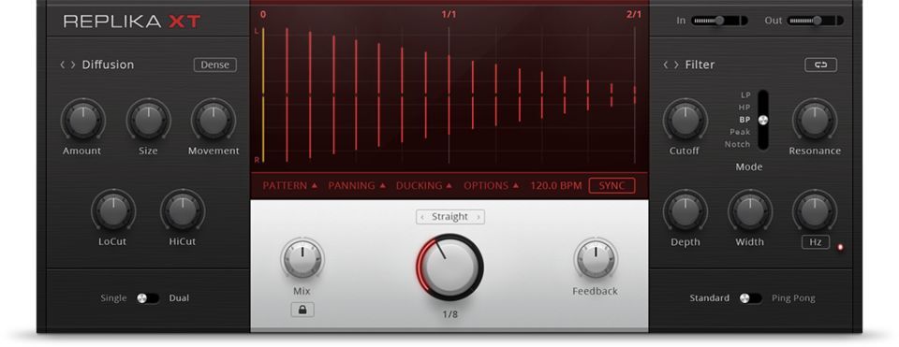Open the OPTIONS dropdown
The width and height of the screenshot is (899, 347).
coord(492,185)
